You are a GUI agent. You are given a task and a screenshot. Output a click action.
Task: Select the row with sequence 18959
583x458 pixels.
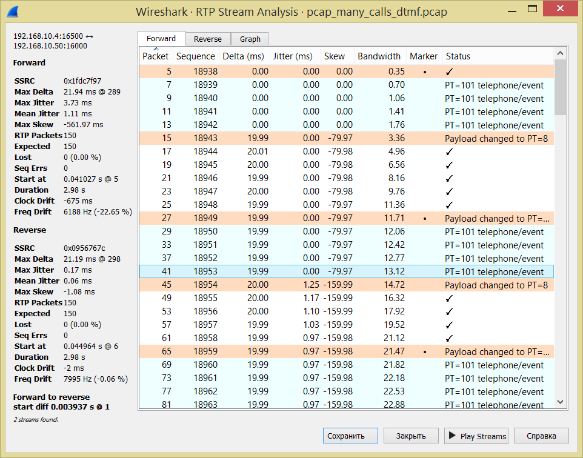pyautogui.click(x=347, y=351)
